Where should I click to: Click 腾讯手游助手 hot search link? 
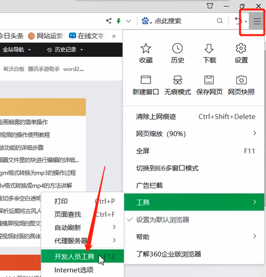44,69
